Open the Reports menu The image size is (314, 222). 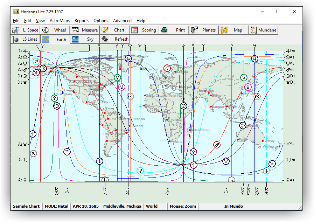coord(81,21)
